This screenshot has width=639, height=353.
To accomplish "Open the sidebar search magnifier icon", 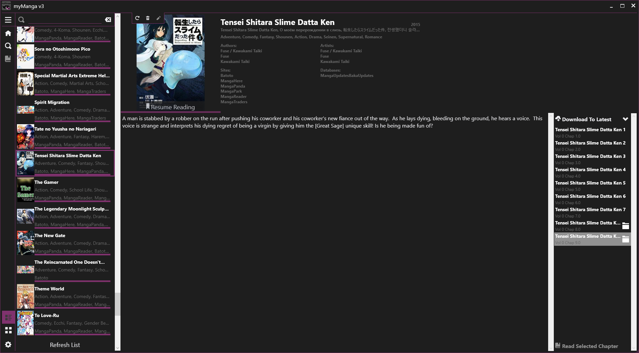I will click(8, 46).
